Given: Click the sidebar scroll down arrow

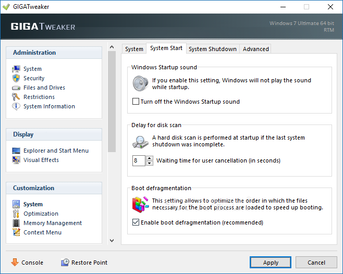Looking at the screenshot, I should [112, 241].
